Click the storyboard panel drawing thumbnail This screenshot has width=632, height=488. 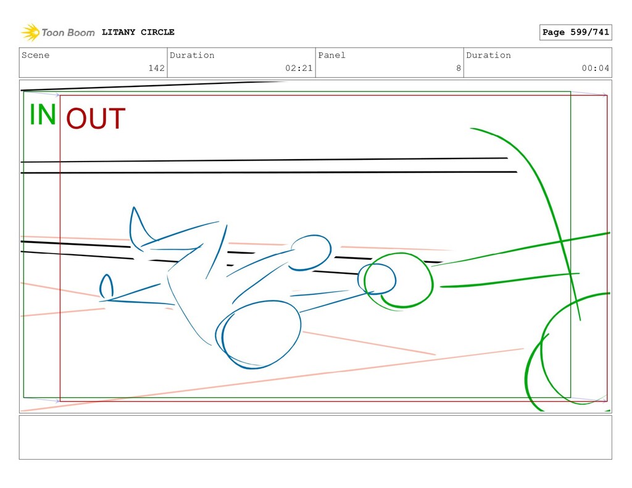click(x=315, y=246)
